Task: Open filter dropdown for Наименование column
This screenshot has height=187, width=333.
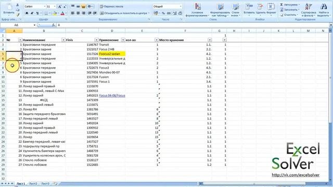Action: 63,40
